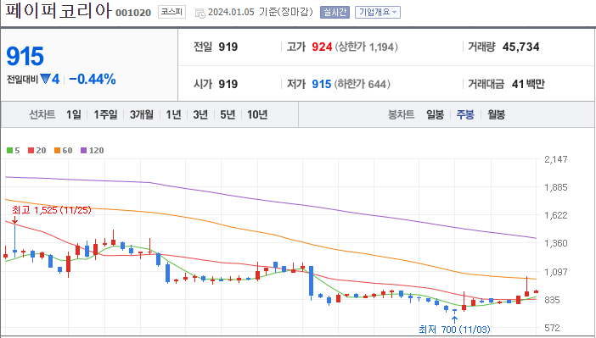The height and width of the screenshot is (338, 596).
Task: Click the blue down-triangle change icon
Action: point(45,80)
